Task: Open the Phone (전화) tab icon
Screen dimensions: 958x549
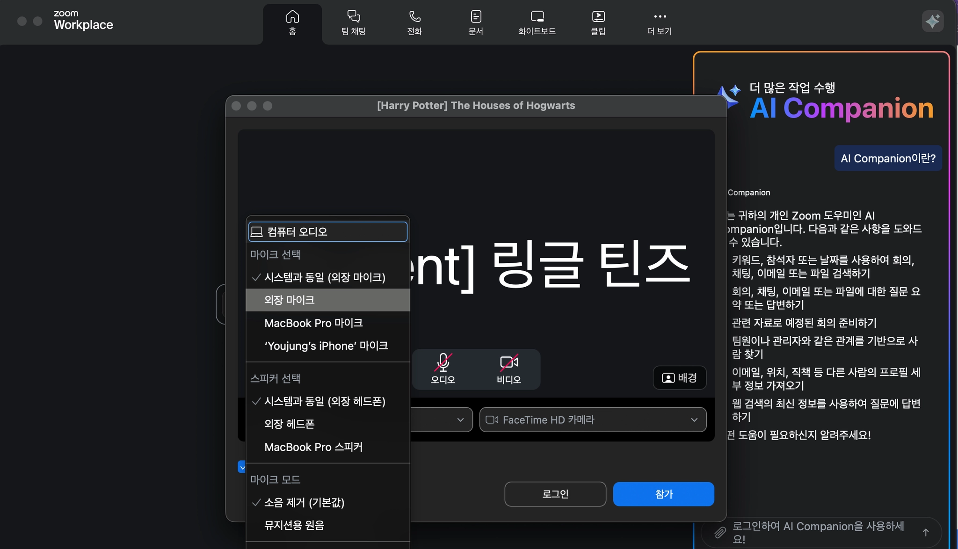Action: (x=414, y=17)
